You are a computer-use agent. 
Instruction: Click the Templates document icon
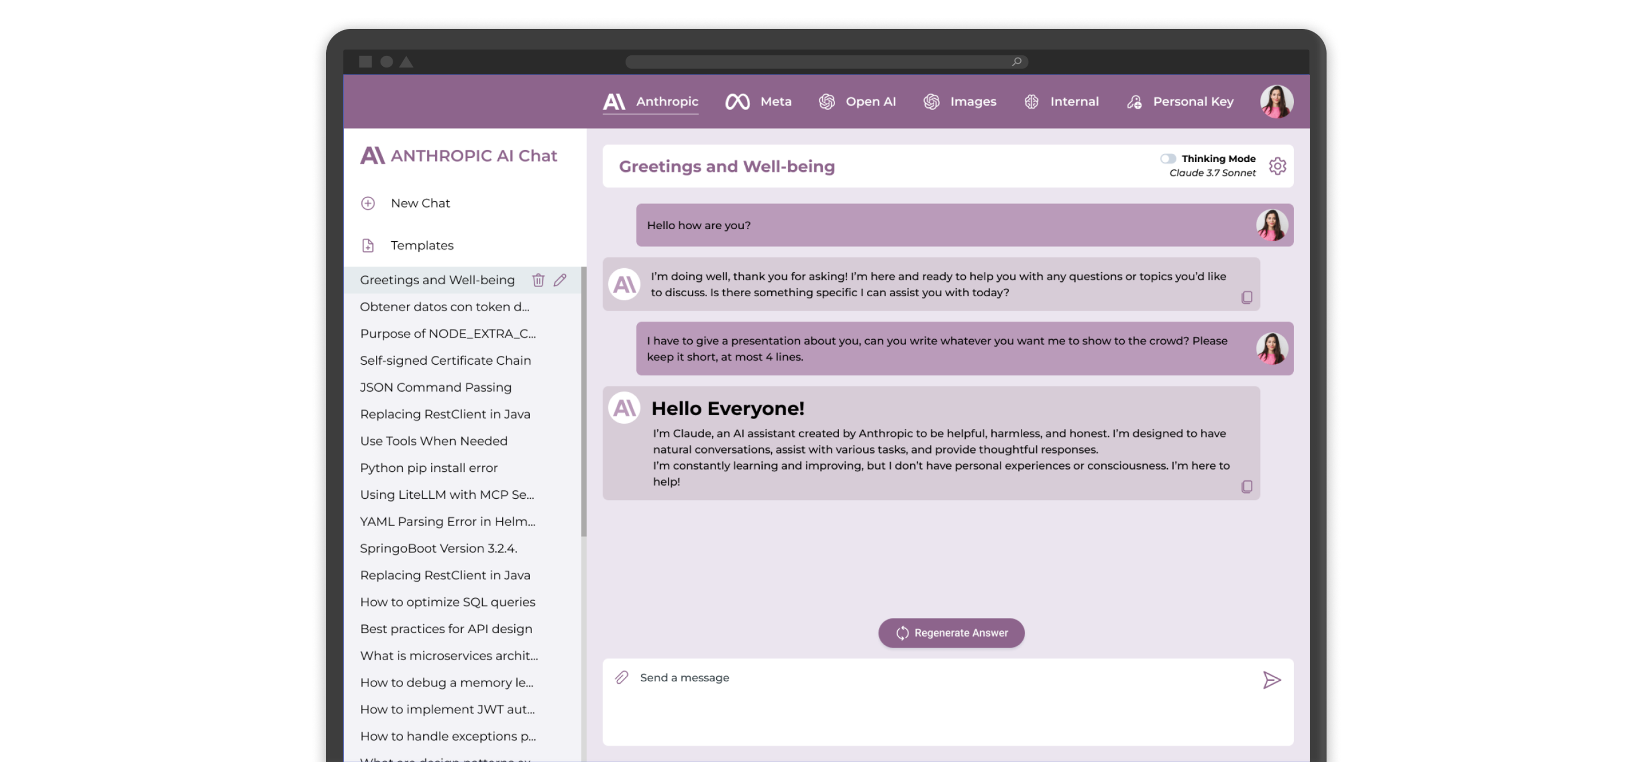(368, 246)
